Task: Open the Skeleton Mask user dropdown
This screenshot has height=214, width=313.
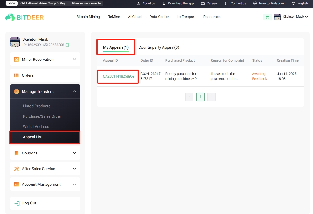Action: coord(295,17)
